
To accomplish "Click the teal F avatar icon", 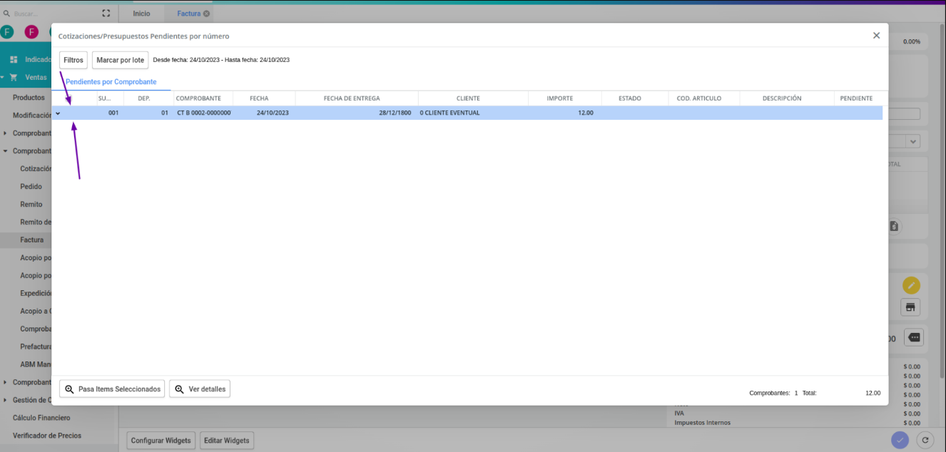I will pos(7,32).
